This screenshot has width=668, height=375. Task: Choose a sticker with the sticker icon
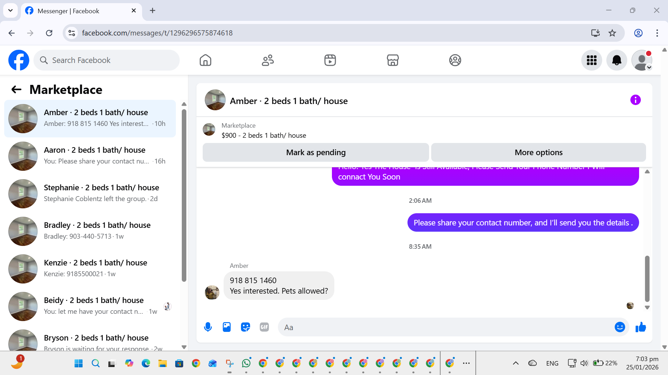click(246, 327)
